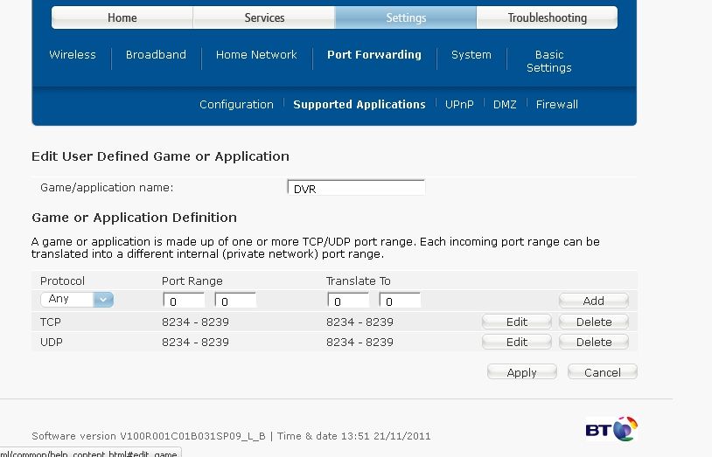Image resolution: width=712 pixels, height=457 pixels.
Task: Click the Translate To start input field
Action: 348,301
